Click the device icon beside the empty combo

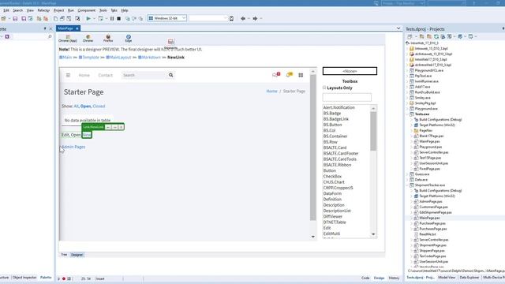[231, 18]
